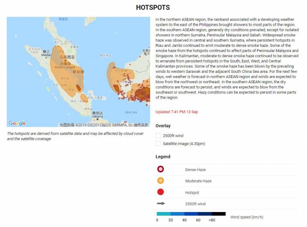Image resolution: width=307 pixels, height=227 pixels.
Task: Click the black >80 wind speed swatch
Action: click(218, 214)
